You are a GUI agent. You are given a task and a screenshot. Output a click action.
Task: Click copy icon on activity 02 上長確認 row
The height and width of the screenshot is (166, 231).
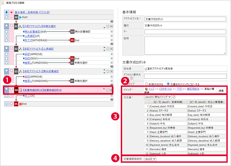(108, 49)
